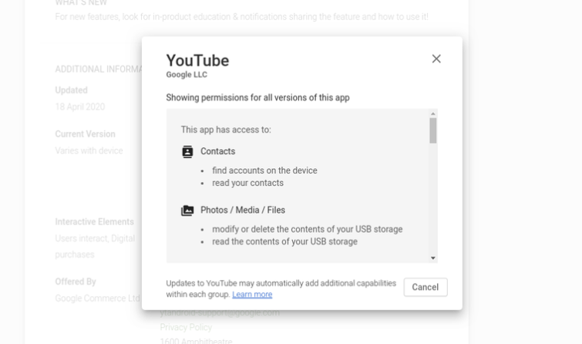Click 'This app has access to:' text
This screenshot has height=344, width=582.
(226, 130)
